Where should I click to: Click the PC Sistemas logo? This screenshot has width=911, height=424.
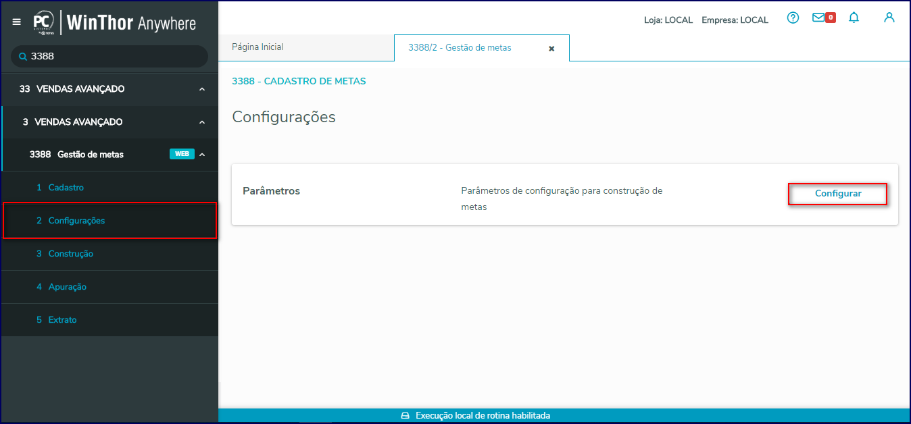point(44,23)
